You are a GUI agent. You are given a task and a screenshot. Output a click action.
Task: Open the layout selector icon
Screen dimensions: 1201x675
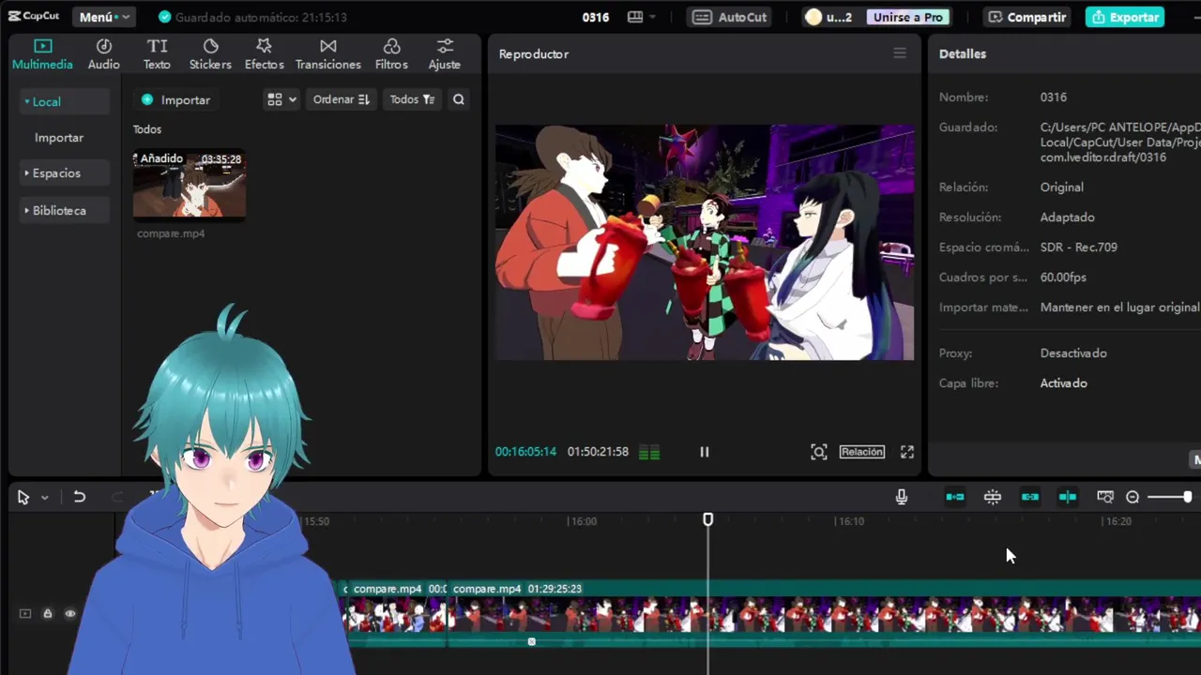point(635,17)
